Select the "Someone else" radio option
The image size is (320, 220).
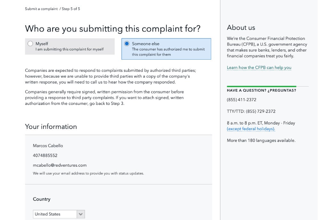click(x=127, y=44)
